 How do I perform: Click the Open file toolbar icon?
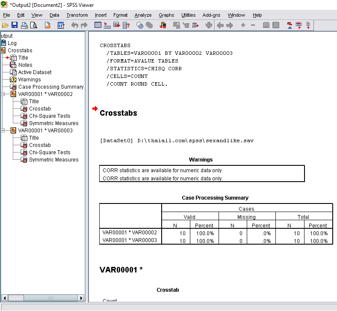pos(5,25)
